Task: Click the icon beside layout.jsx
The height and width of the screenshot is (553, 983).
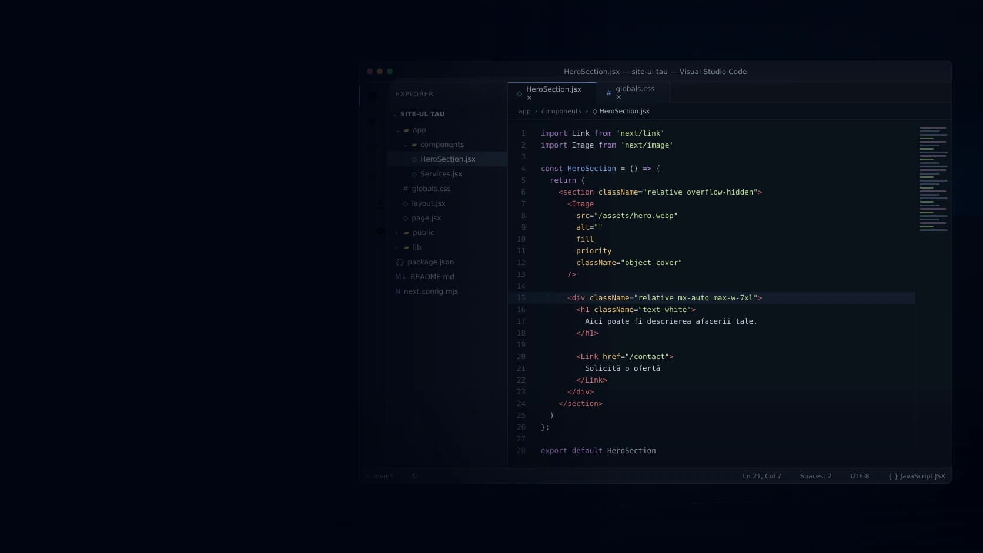Action: [x=405, y=203]
